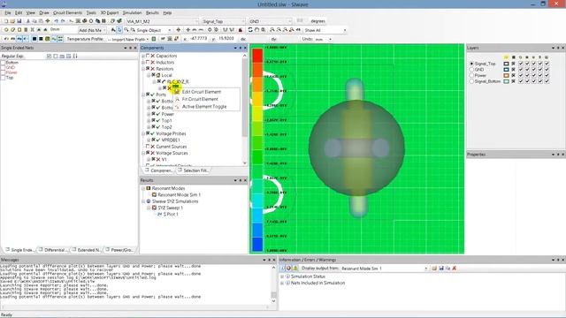Click the GND layer color swatch
Viewport: 566px width, 318px height.
click(506, 70)
